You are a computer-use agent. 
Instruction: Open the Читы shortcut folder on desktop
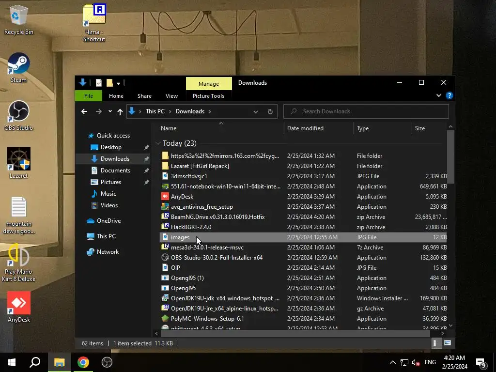click(94, 23)
